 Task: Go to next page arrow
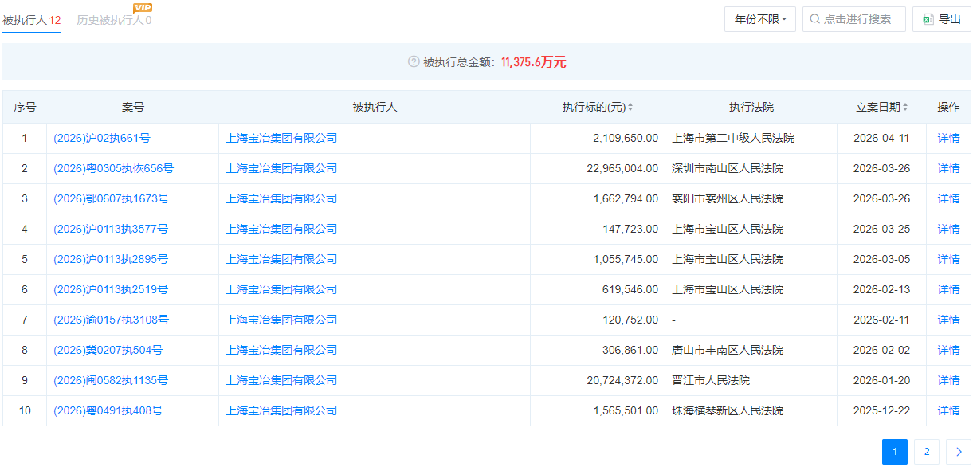958,452
